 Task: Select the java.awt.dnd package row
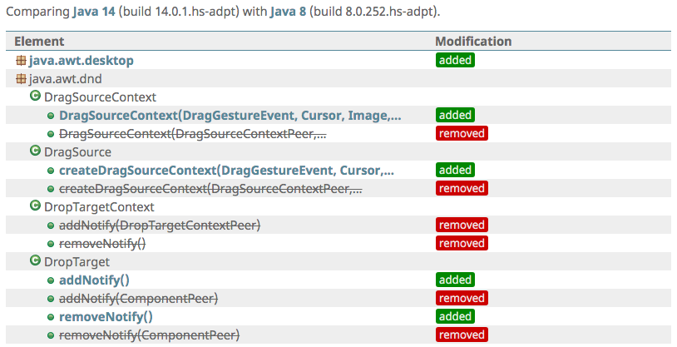[x=338, y=79]
